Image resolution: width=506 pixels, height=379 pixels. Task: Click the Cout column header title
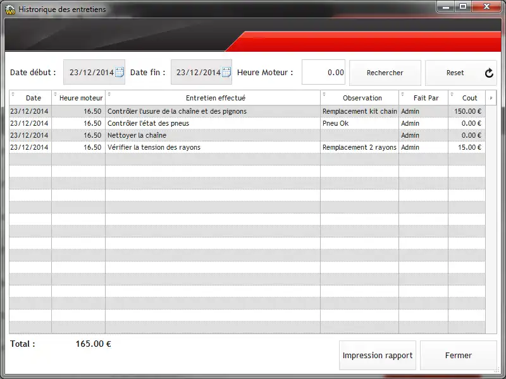click(469, 98)
